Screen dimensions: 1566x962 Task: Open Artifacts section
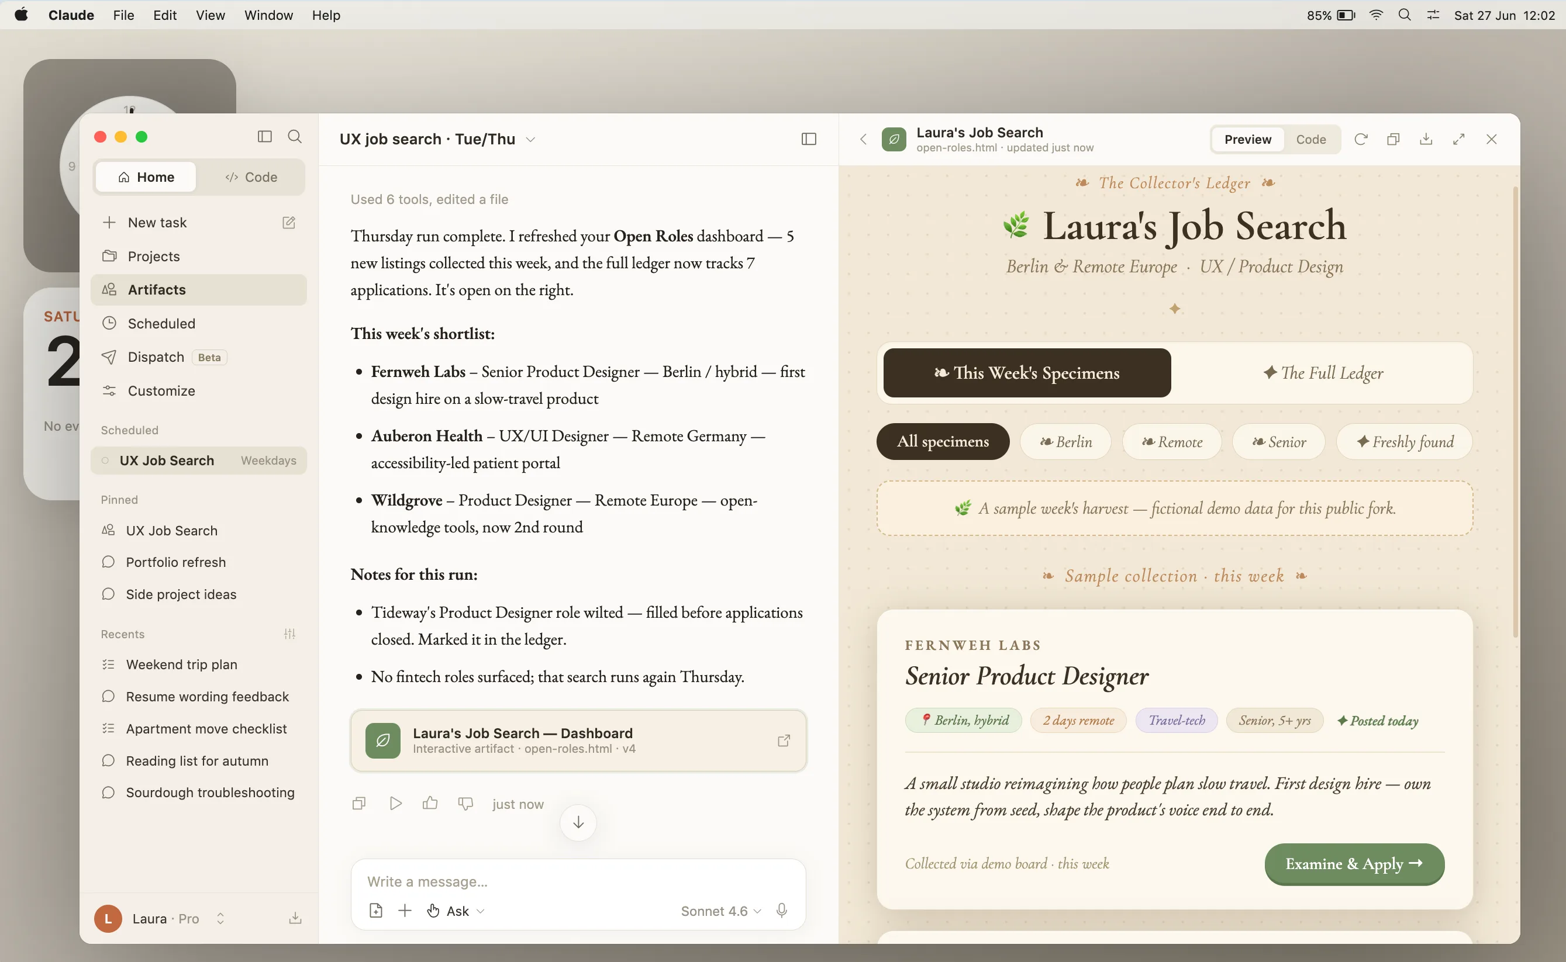pyautogui.click(x=199, y=289)
